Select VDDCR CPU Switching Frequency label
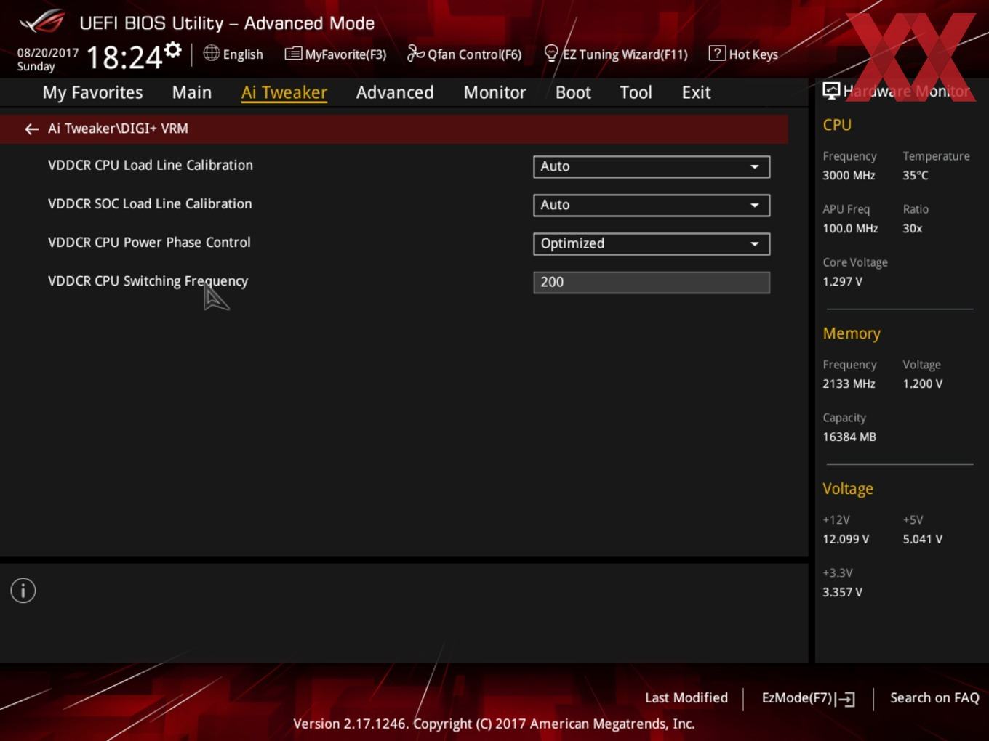989x741 pixels. tap(148, 281)
